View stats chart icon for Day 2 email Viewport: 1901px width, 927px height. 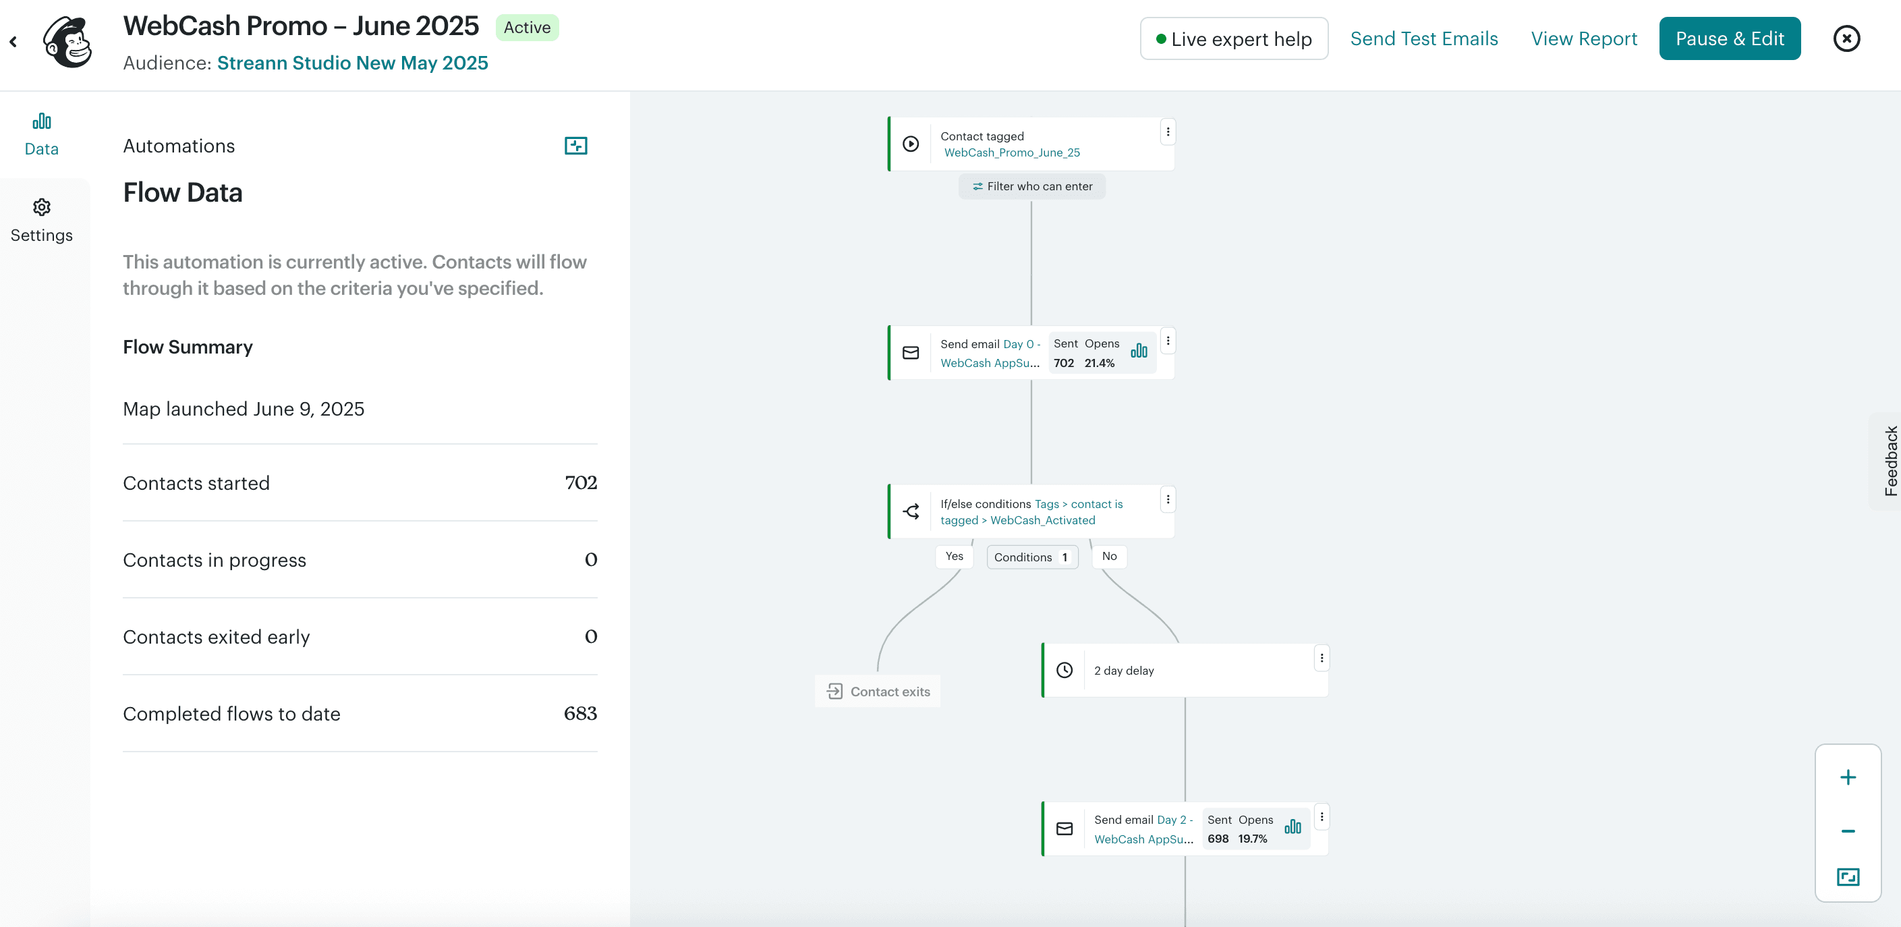click(x=1292, y=827)
